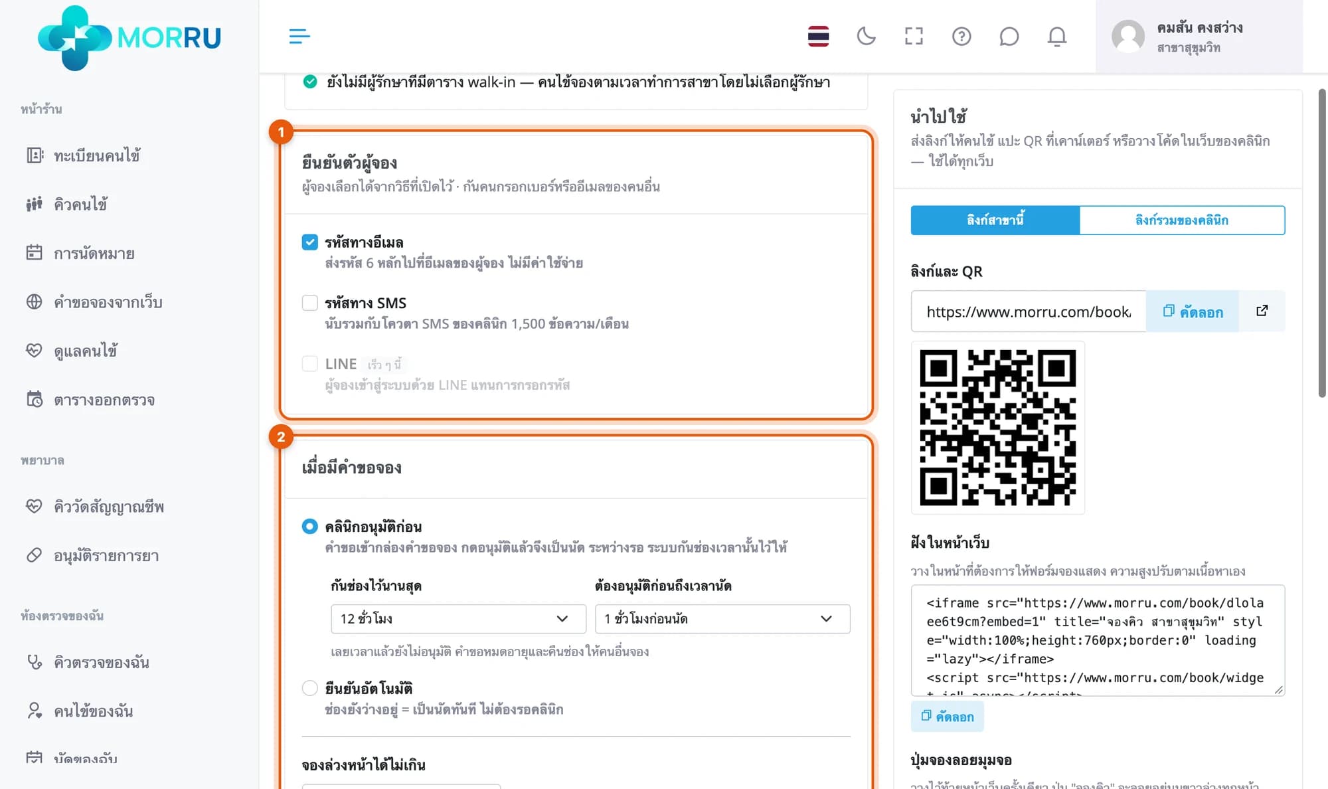Select ยืนยันอัตโนมัติ radio option
The height and width of the screenshot is (789, 1328).
pos(309,688)
